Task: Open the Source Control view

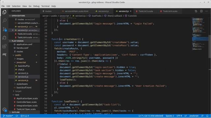Action: (4, 29)
